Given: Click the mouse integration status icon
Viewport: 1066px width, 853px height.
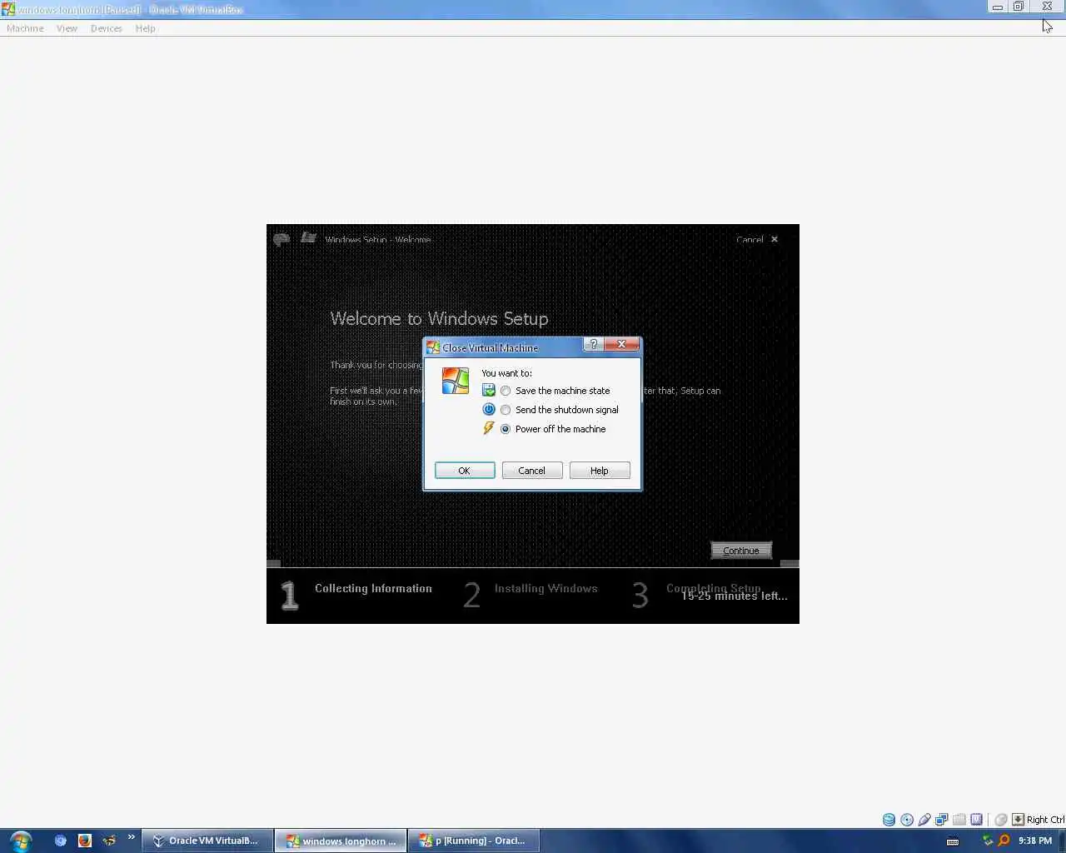Looking at the screenshot, I should tap(1001, 820).
